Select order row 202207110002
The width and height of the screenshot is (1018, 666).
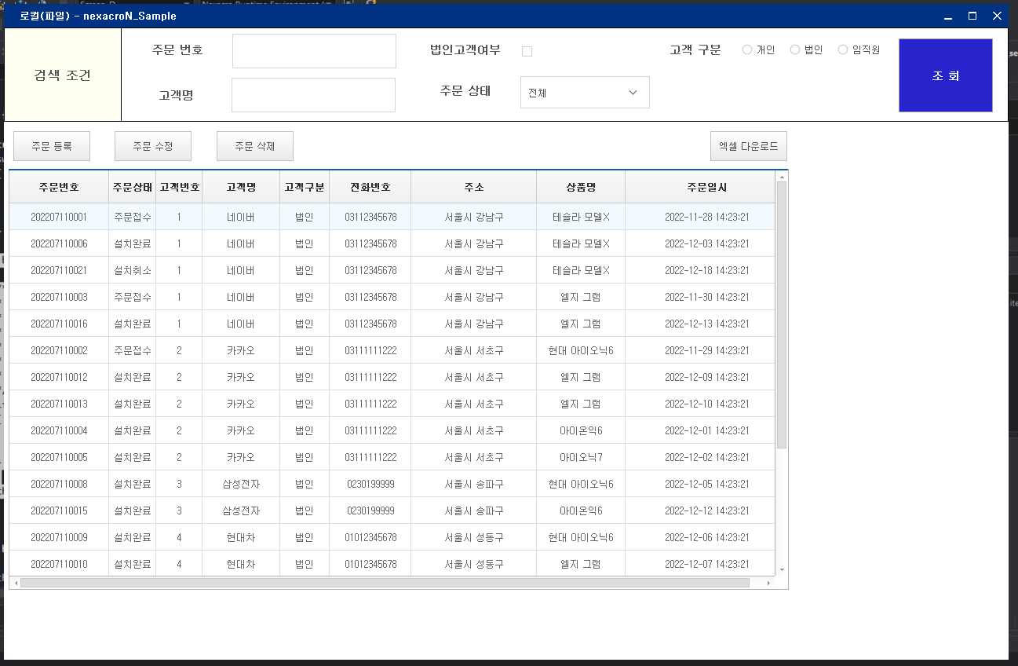coord(392,350)
